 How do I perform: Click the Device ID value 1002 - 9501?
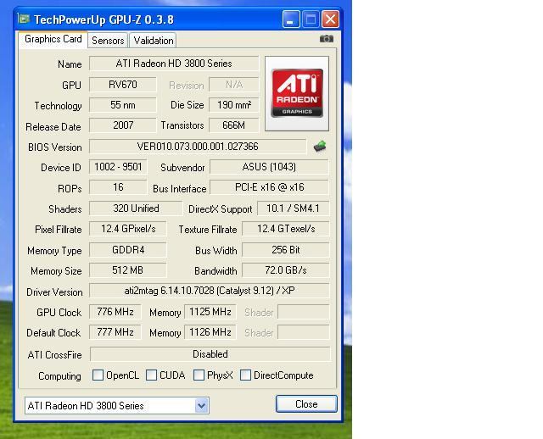click(x=118, y=167)
